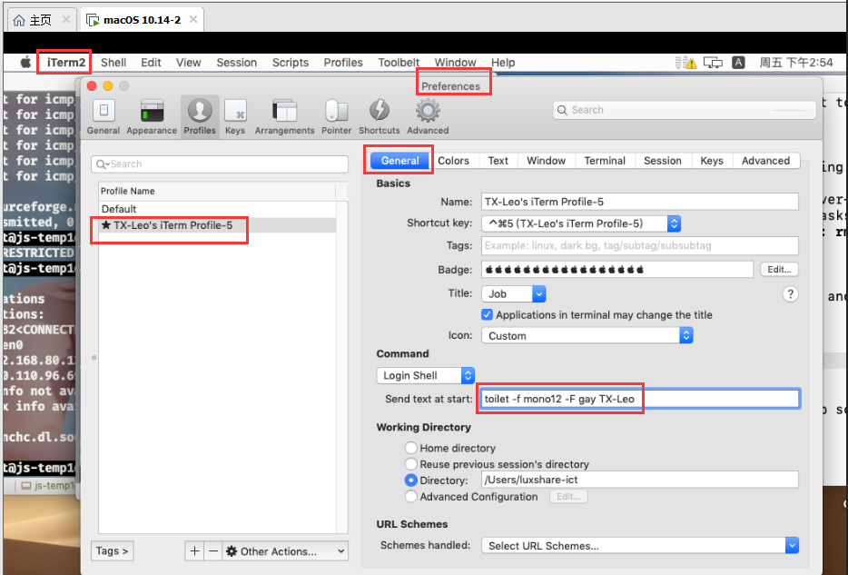Open the Advanced gear preferences pane
The width and height of the screenshot is (848, 575).
pyautogui.click(x=428, y=116)
